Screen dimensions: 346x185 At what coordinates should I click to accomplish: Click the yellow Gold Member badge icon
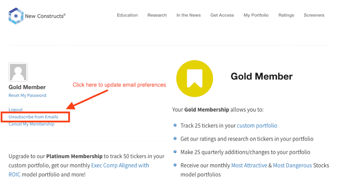(x=195, y=79)
